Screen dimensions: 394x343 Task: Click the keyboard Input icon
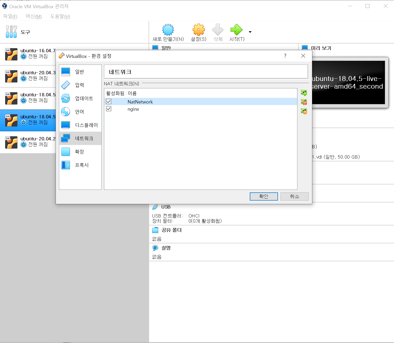pyautogui.click(x=66, y=85)
